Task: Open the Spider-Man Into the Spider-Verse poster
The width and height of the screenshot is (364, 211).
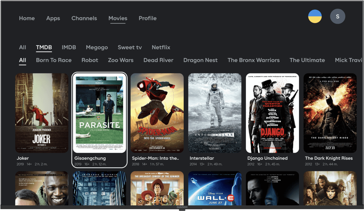Action: coord(157,113)
